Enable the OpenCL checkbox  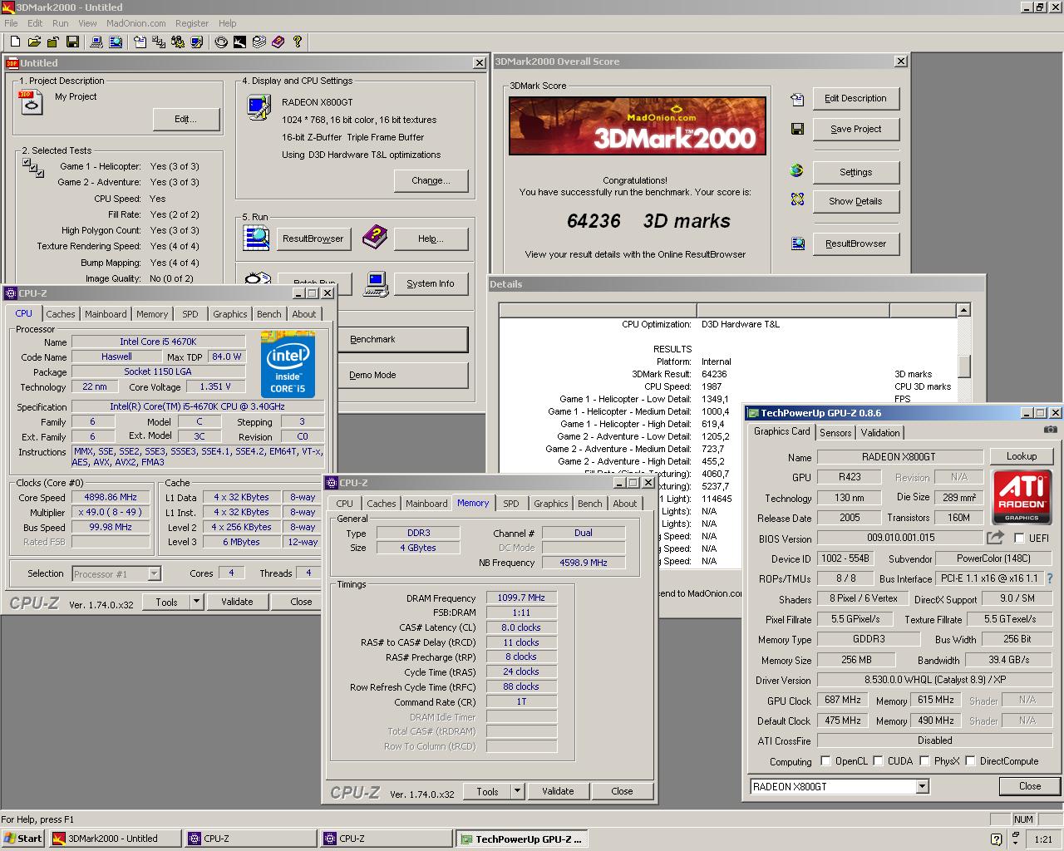click(825, 760)
